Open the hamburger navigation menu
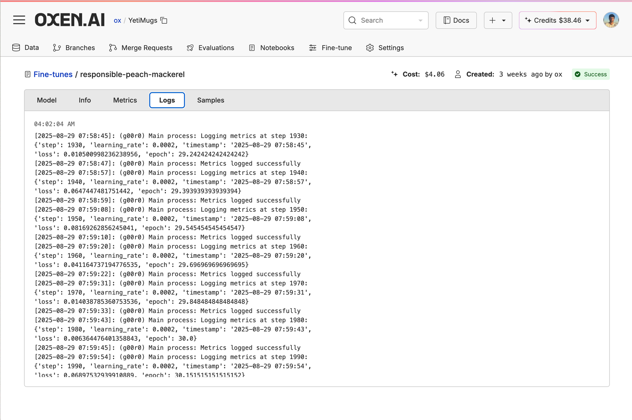This screenshot has height=420, width=632. coord(19,20)
